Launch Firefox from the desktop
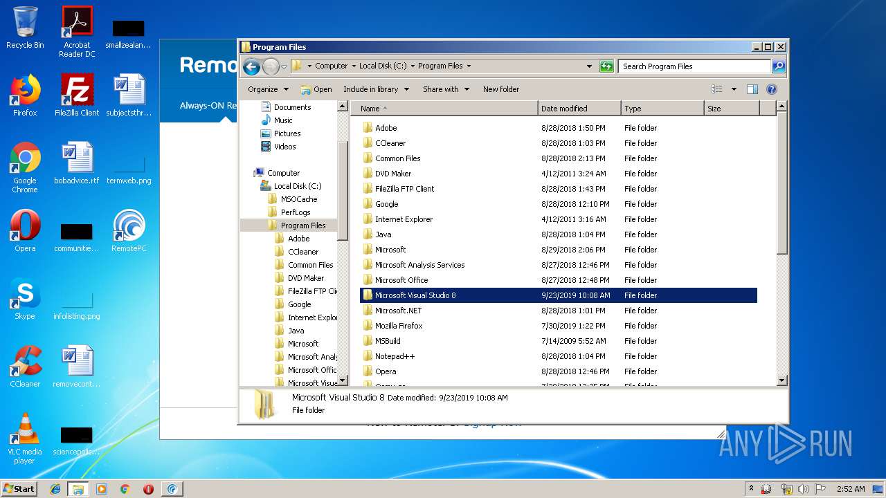The height and width of the screenshot is (498, 886). point(25,95)
